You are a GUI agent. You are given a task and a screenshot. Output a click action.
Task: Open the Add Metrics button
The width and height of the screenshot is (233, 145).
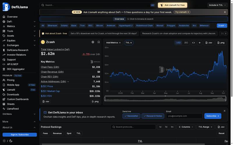click(114, 43)
